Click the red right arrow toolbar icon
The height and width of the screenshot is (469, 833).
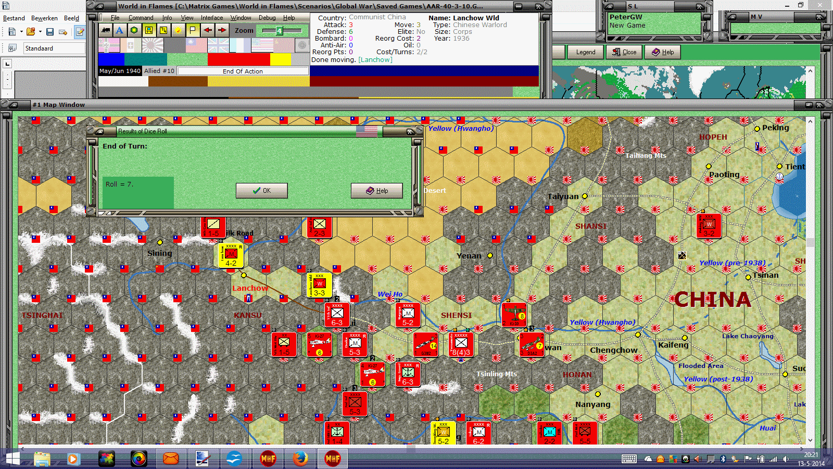[222, 30]
